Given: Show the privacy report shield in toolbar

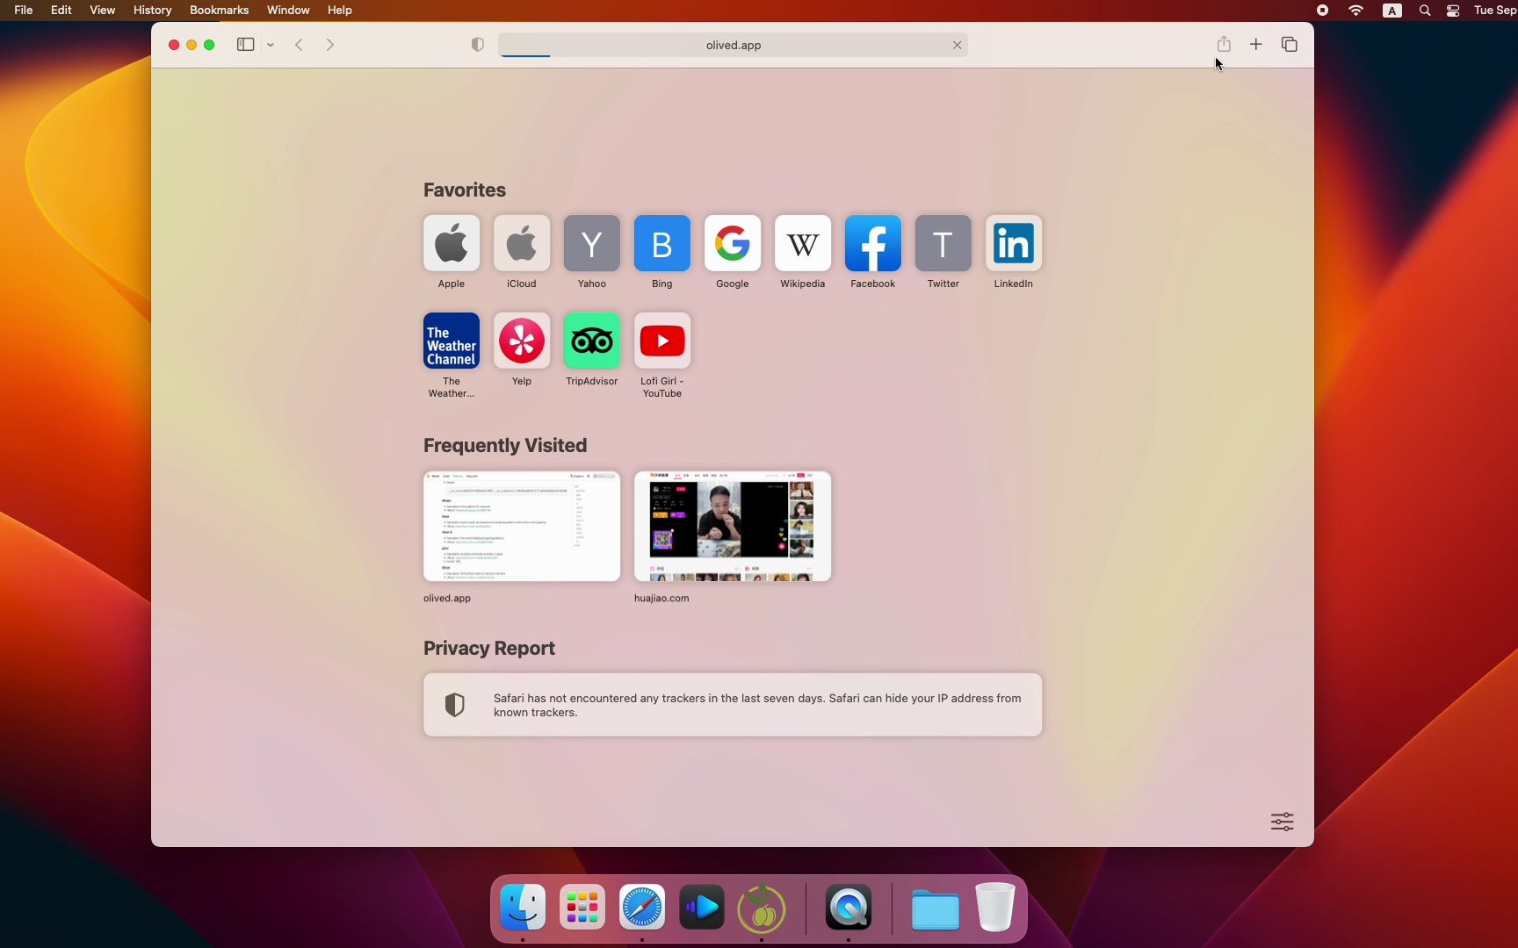Looking at the screenshot, I should tap(478, 45).
